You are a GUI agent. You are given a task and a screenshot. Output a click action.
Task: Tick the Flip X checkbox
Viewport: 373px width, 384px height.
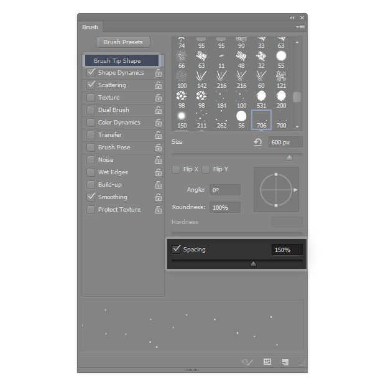click(x=175, y=169)
